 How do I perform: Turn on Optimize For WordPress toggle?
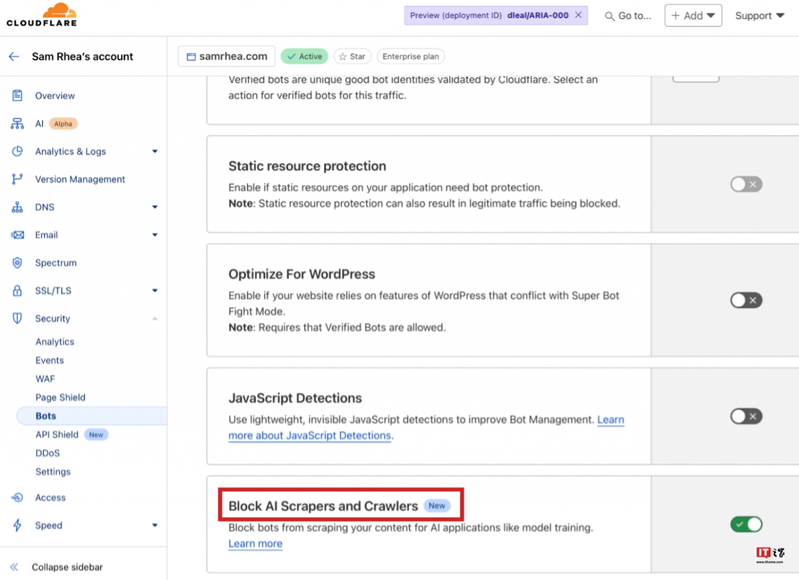tap(746, 300)
